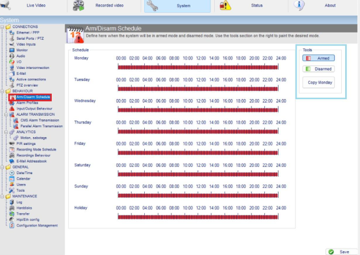
Task: Click the E-Mail icon in tree
Action: (12, 73)
